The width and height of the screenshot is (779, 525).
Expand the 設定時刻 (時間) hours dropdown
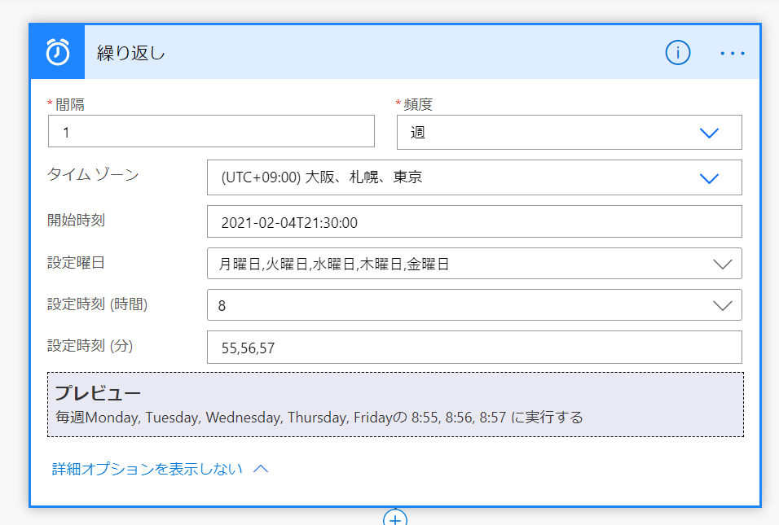tap(474, 305)
